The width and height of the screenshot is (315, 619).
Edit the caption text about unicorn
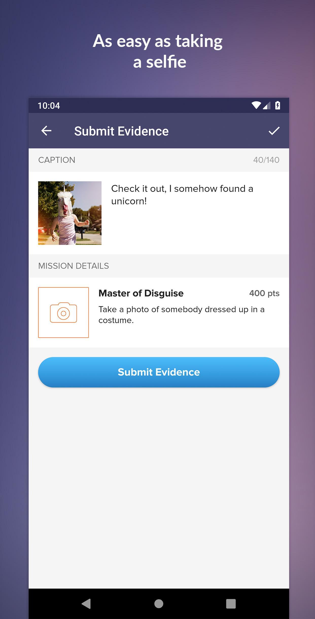pos(182,195)
